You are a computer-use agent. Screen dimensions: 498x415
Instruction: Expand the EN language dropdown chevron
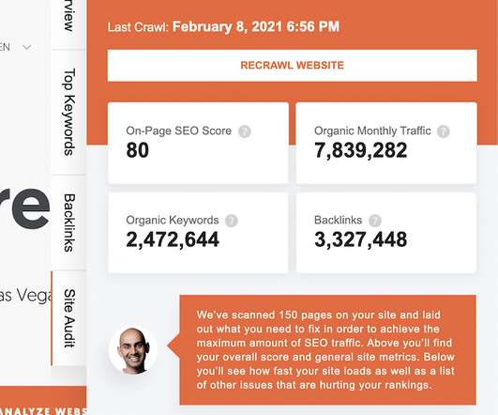click(x=27, y=48)
